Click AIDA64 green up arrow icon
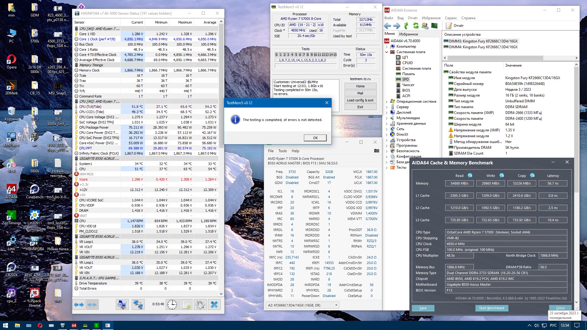This screenshot has height=330, width=587. pos(406,26)
